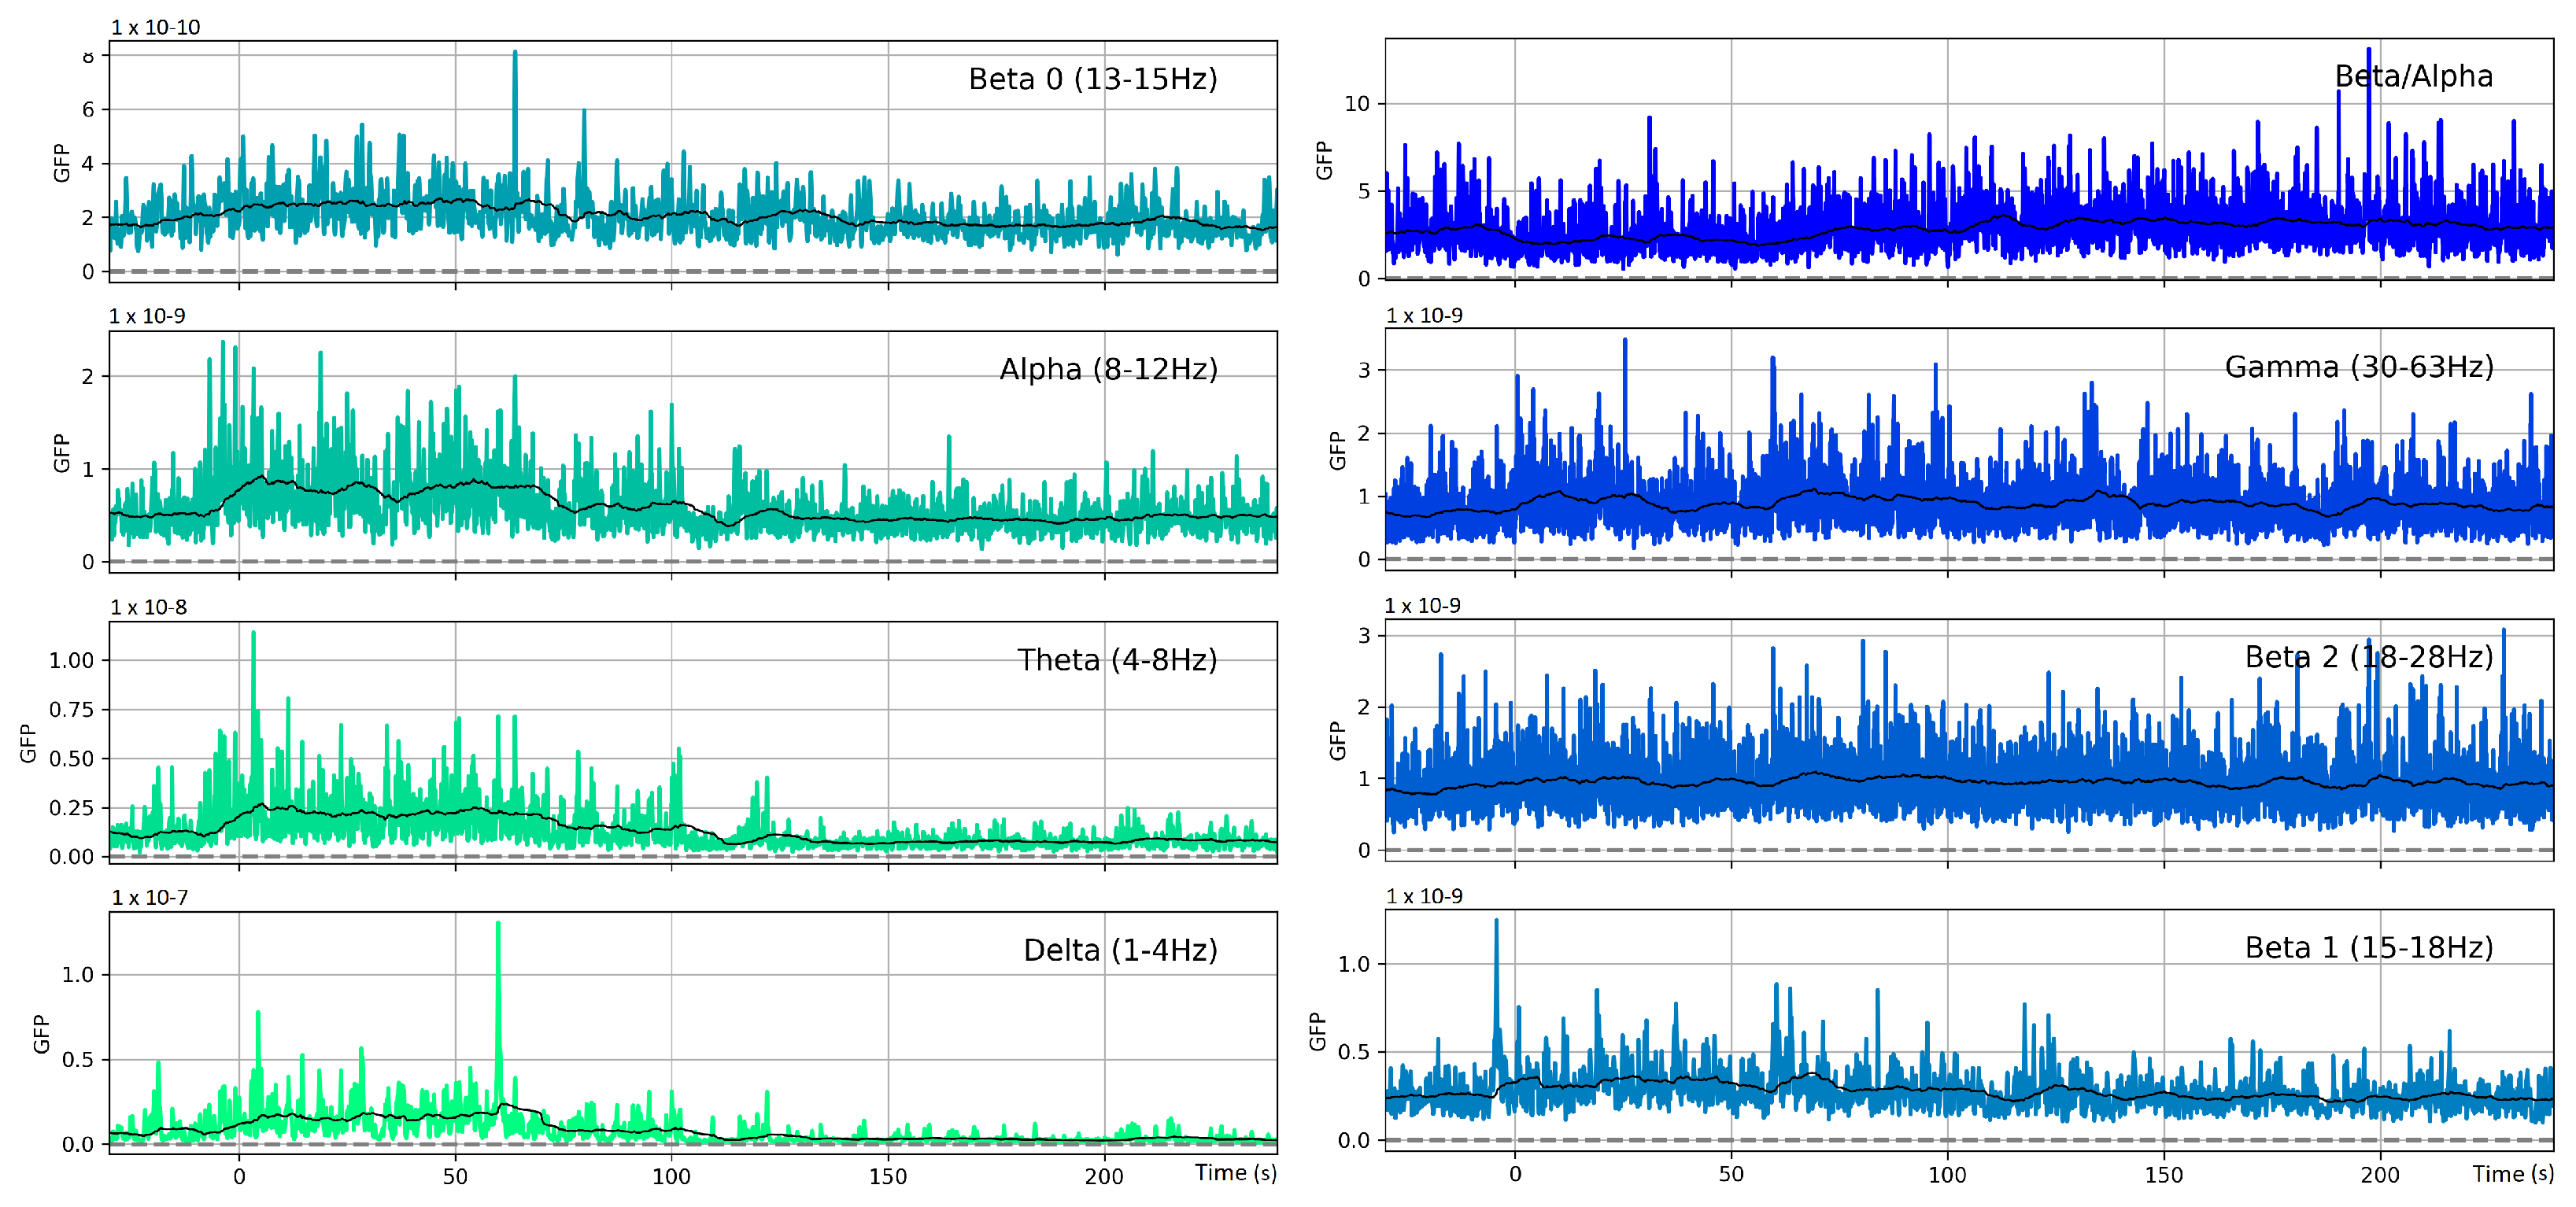This screenshot has height=1207, width=2576.
Task: Click the Time (s) label under Beta 1 plot
Action: pos(2512,1173)
